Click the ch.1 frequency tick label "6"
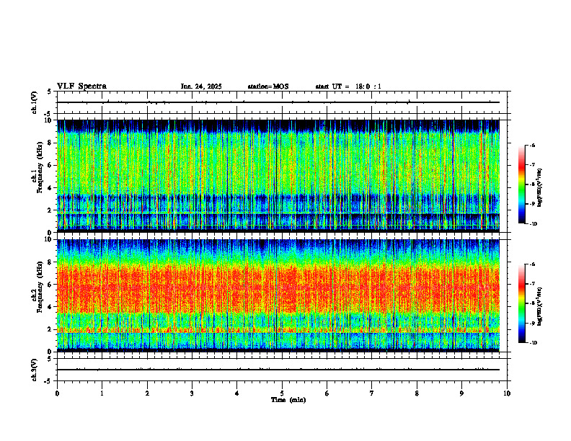 [50, 165]
